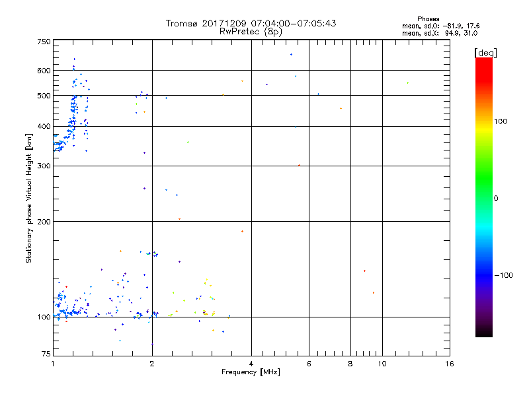Viewport: 529px width, 396px height.
Task: Click the red data point near 9 MHz
Action: tap(365, 271)
